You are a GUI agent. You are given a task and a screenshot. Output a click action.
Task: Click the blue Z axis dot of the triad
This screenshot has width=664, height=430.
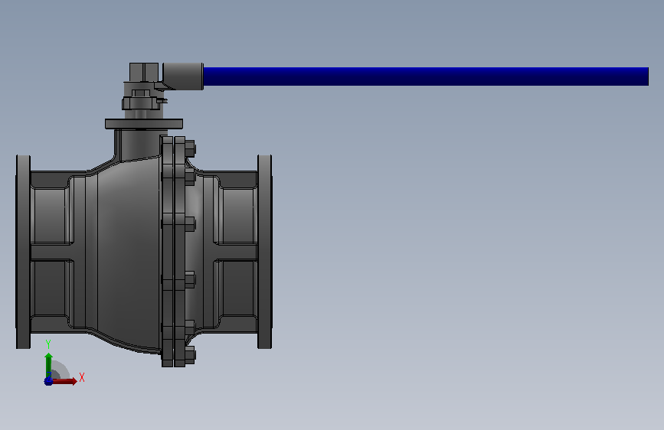(48, 381)
